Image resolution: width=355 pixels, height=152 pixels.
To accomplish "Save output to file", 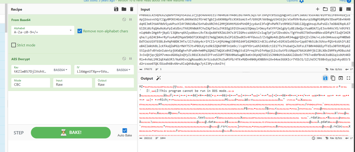I will click(325, 78).
